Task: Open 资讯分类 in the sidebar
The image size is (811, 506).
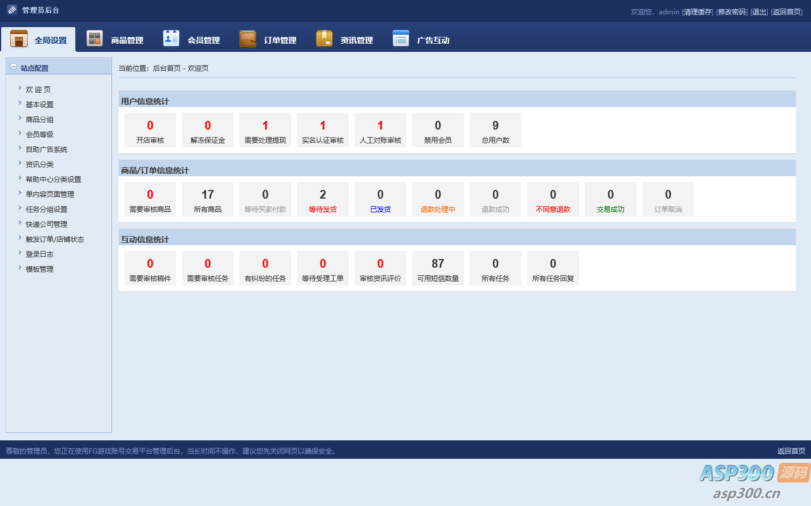Action: 40,165
